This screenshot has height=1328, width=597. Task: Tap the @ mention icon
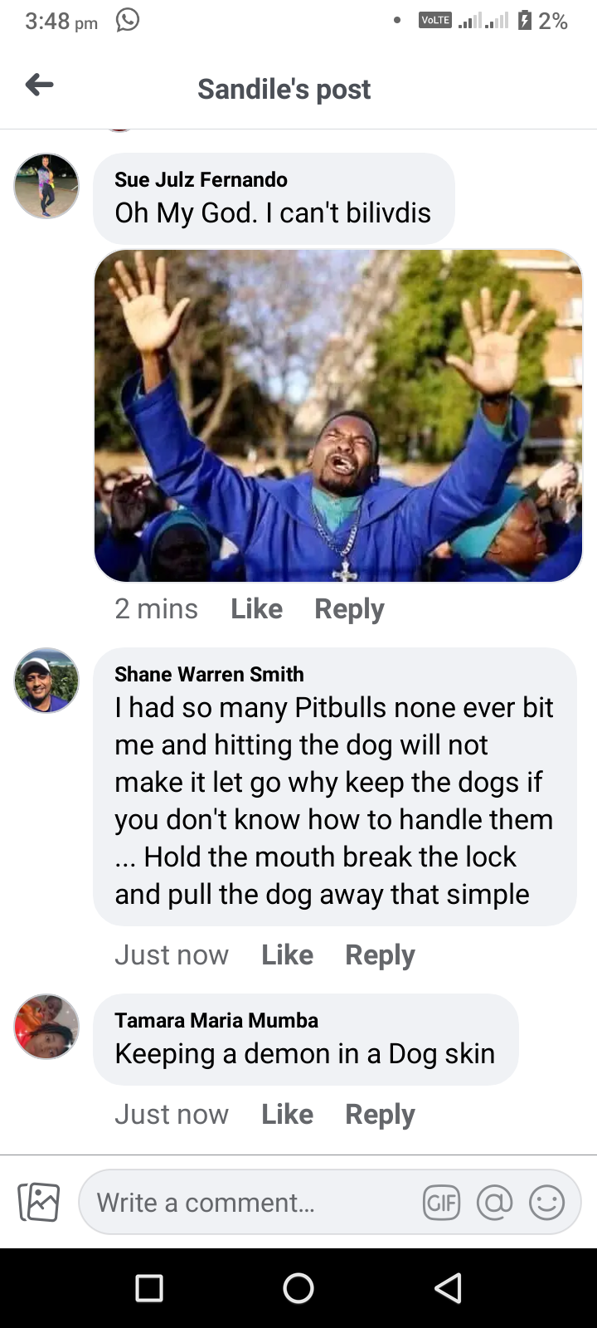(494, 1202)
